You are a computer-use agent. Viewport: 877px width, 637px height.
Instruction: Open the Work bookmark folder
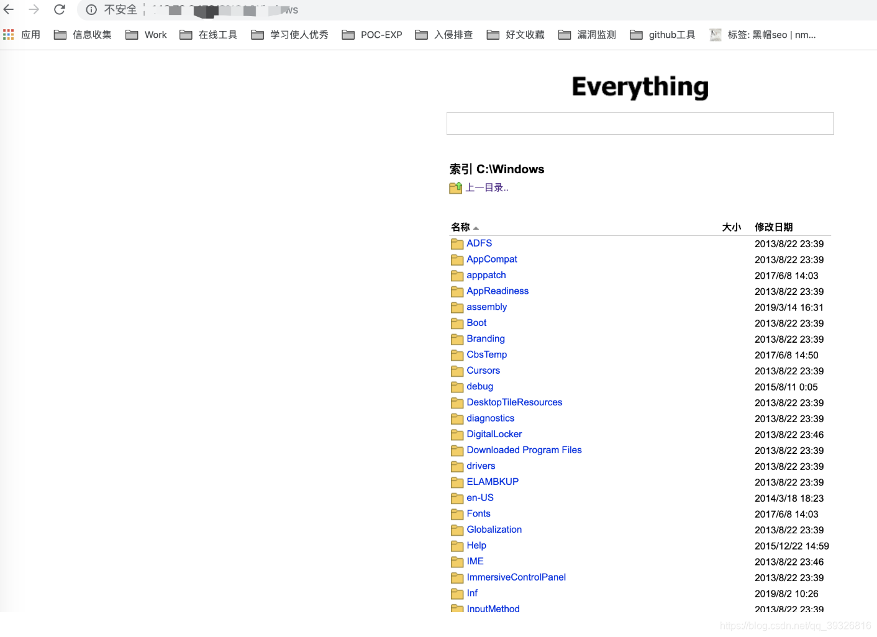click(146, 35)
